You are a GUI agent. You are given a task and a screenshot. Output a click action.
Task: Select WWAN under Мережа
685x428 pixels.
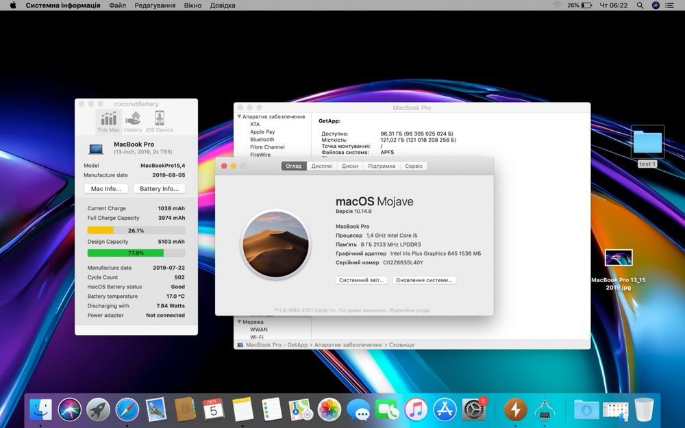coord(259,330)
